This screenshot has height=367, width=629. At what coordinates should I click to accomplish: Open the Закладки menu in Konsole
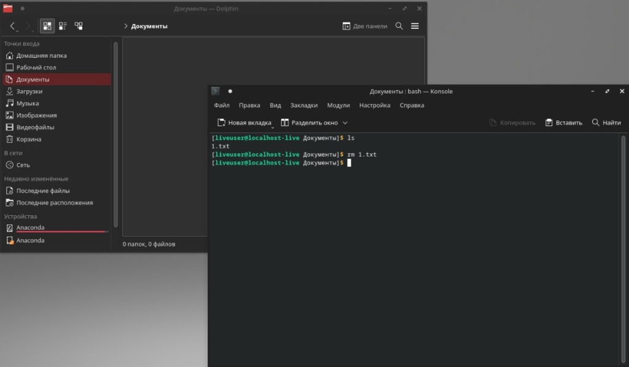click(303, 105)
